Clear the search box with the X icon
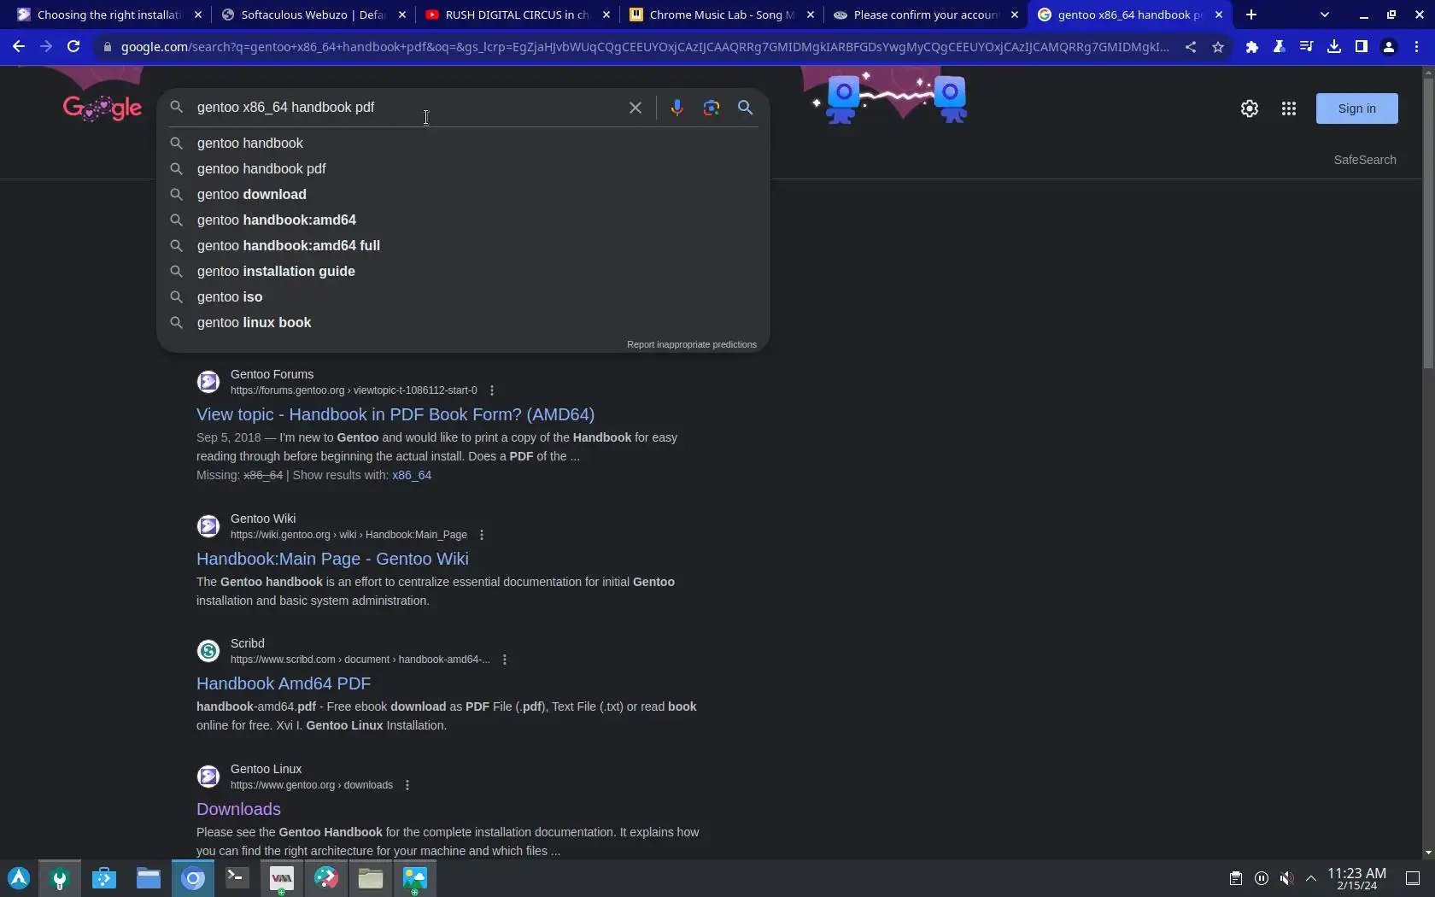 pos(635,108)
